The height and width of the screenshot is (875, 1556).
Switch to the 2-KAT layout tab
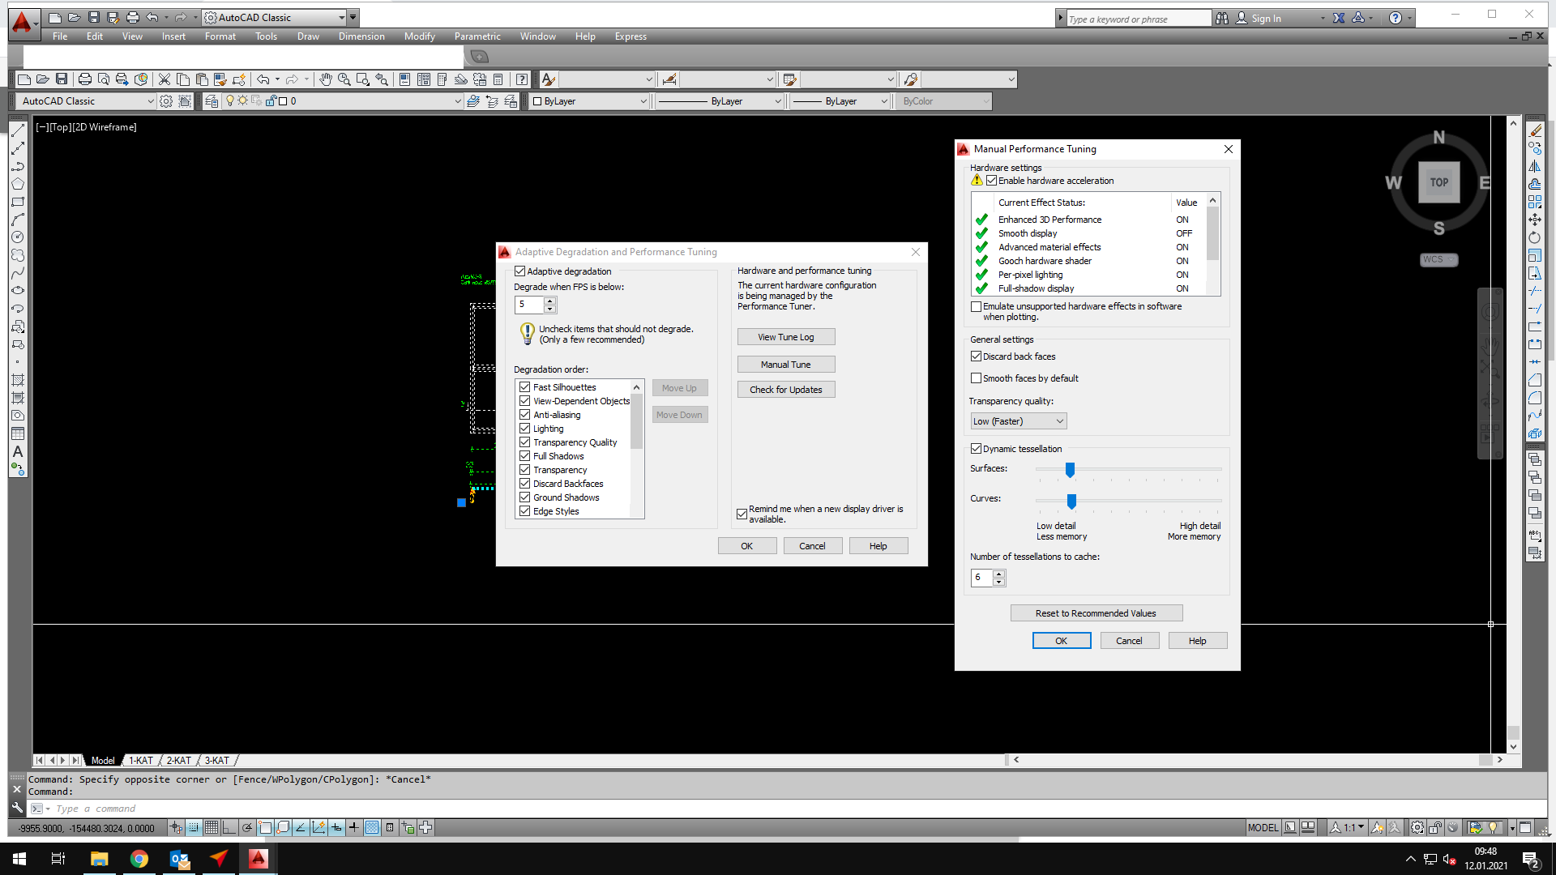pyautogui.click(x=178, y=761)
